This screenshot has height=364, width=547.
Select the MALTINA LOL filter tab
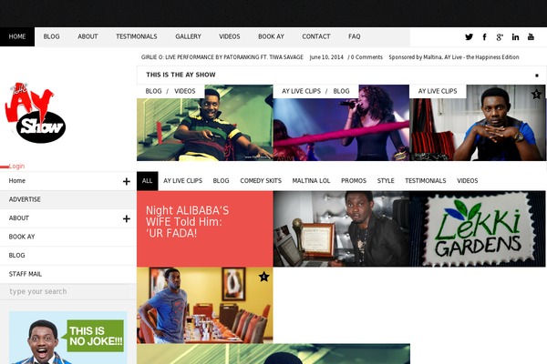pyautogui.click(x=311, y=181)
